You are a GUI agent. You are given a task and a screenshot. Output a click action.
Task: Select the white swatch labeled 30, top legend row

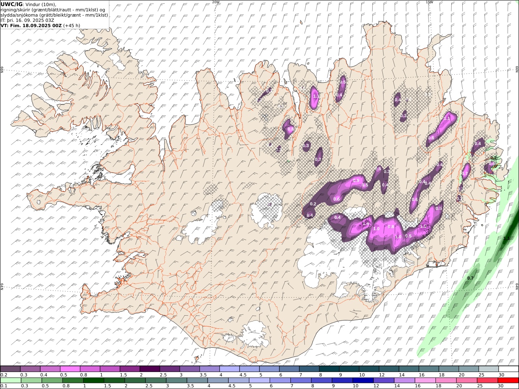[x=508, y=369]
